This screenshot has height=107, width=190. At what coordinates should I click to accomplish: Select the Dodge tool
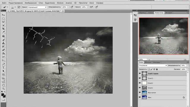coord(3,60)
